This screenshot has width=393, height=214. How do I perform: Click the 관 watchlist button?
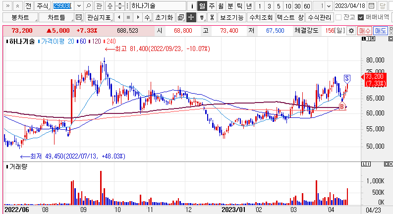(x=99, y=6)
